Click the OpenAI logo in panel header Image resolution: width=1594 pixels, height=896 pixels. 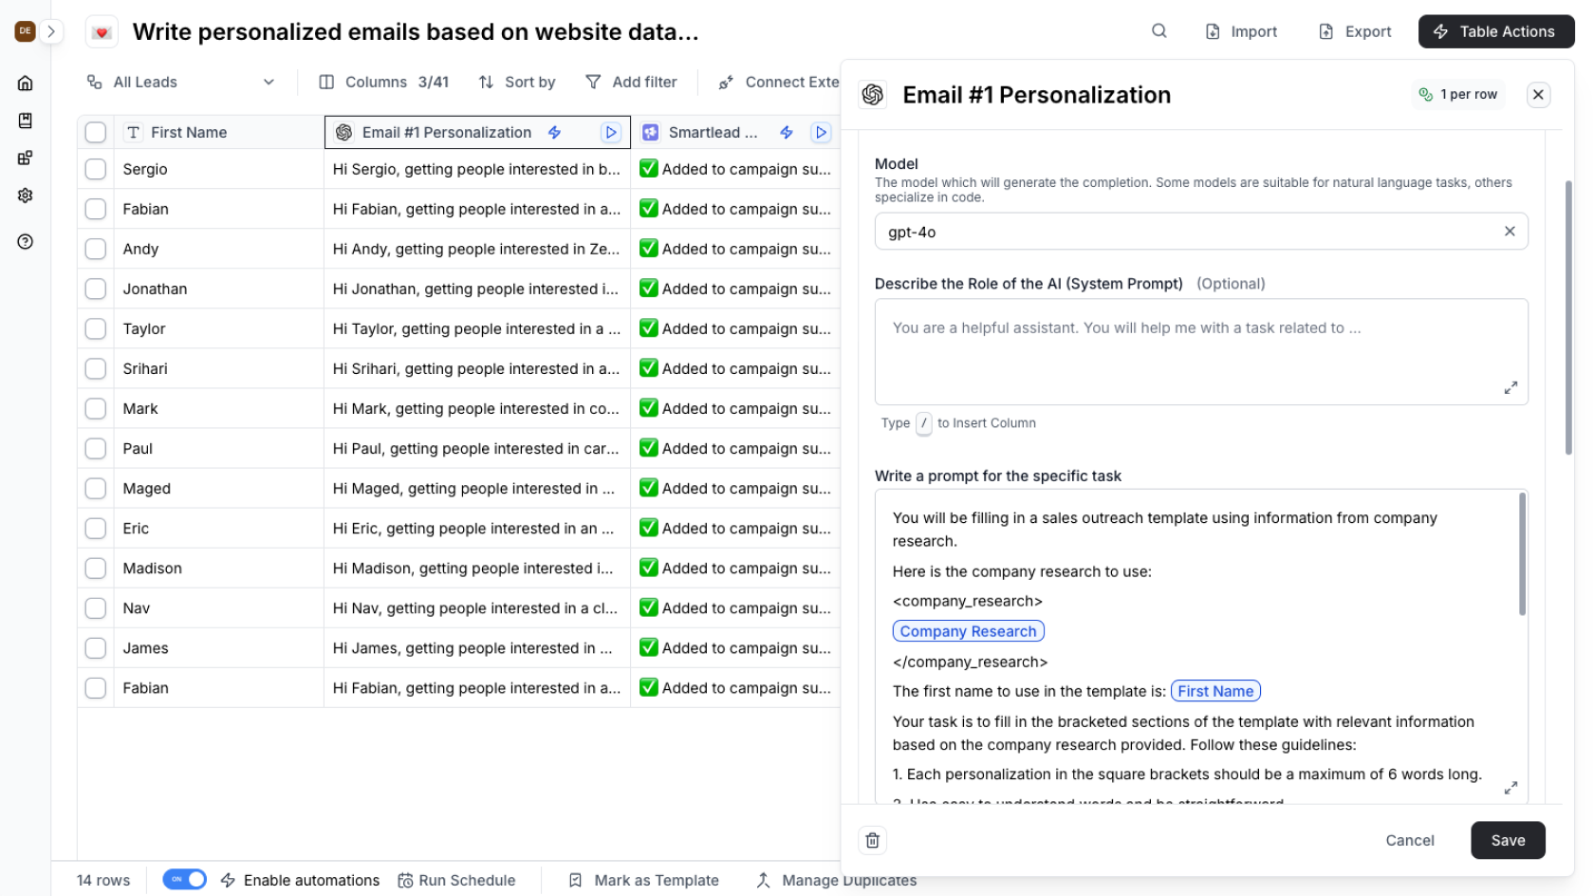(873, 95)
